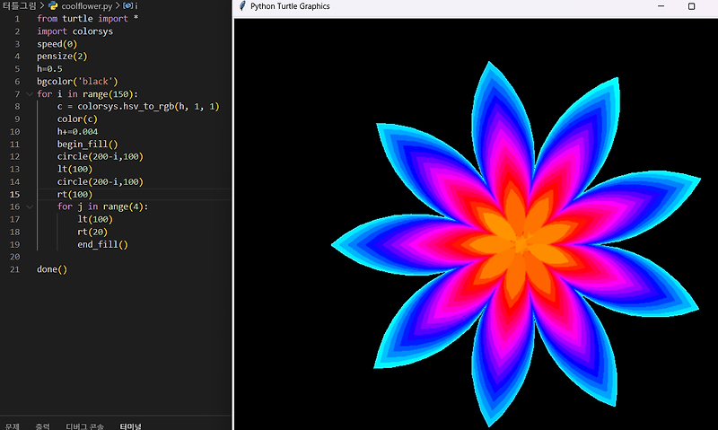Click the 'rt(100)' code on line 15
The height and width of the screenshot is (430, 718).
coord(74,194)
